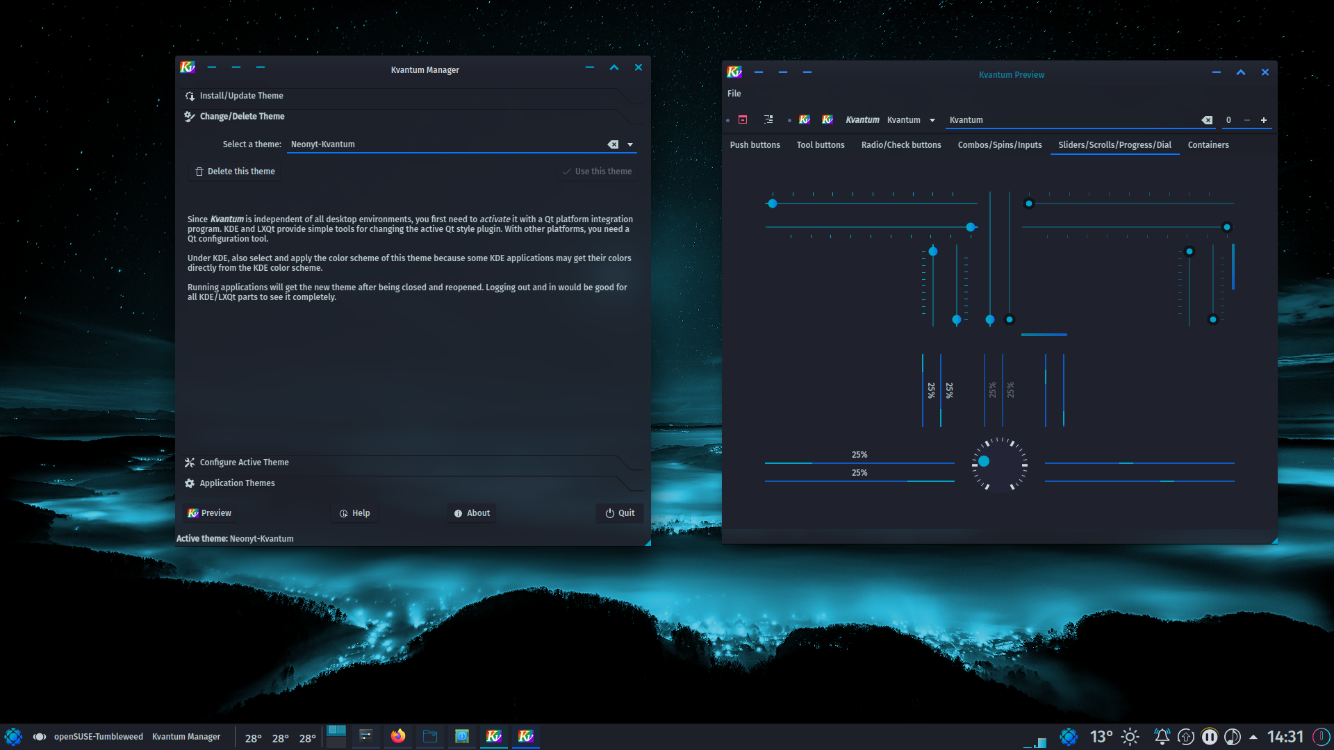Screen dimensions: 1334x750
Task: Click the Quit button
Action: point(620,513)
